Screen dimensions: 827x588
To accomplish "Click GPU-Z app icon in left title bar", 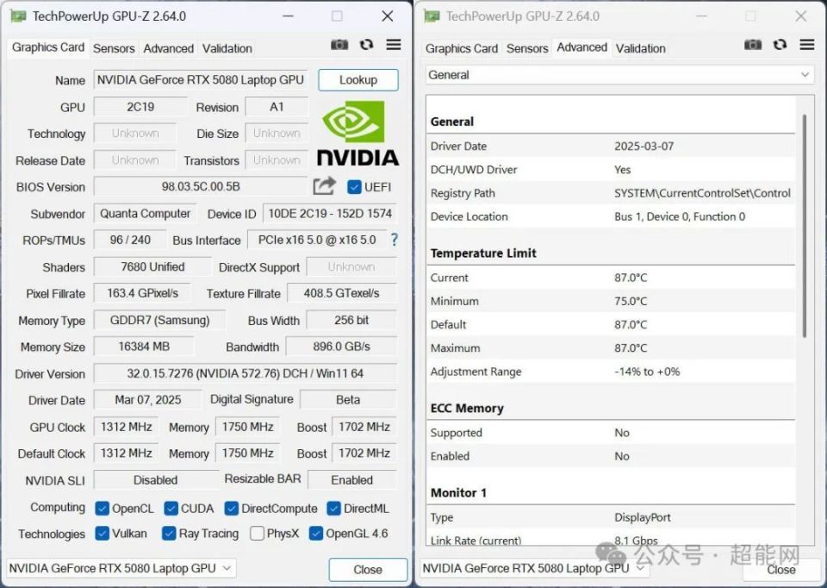I will pyautogui.click(x=18, y=16).
